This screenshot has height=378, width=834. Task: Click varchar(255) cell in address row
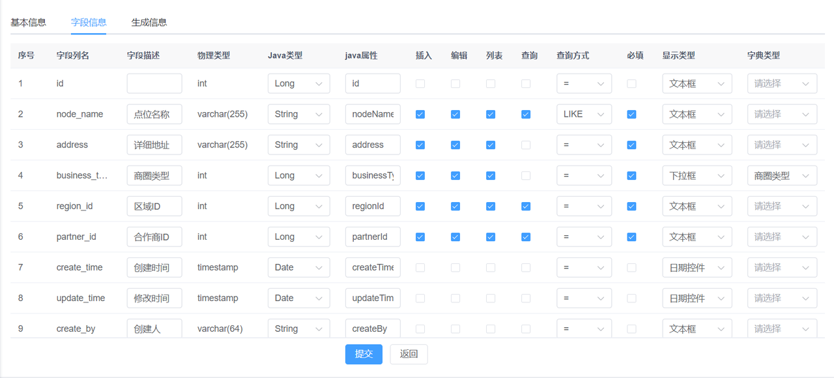[x=222, y=145]
